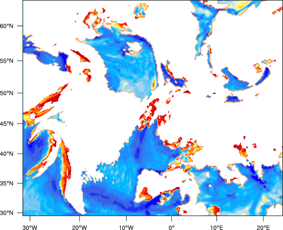
Task: Click the 20°E longitude label
Action: pyautogui.click(x=263, y=228)
